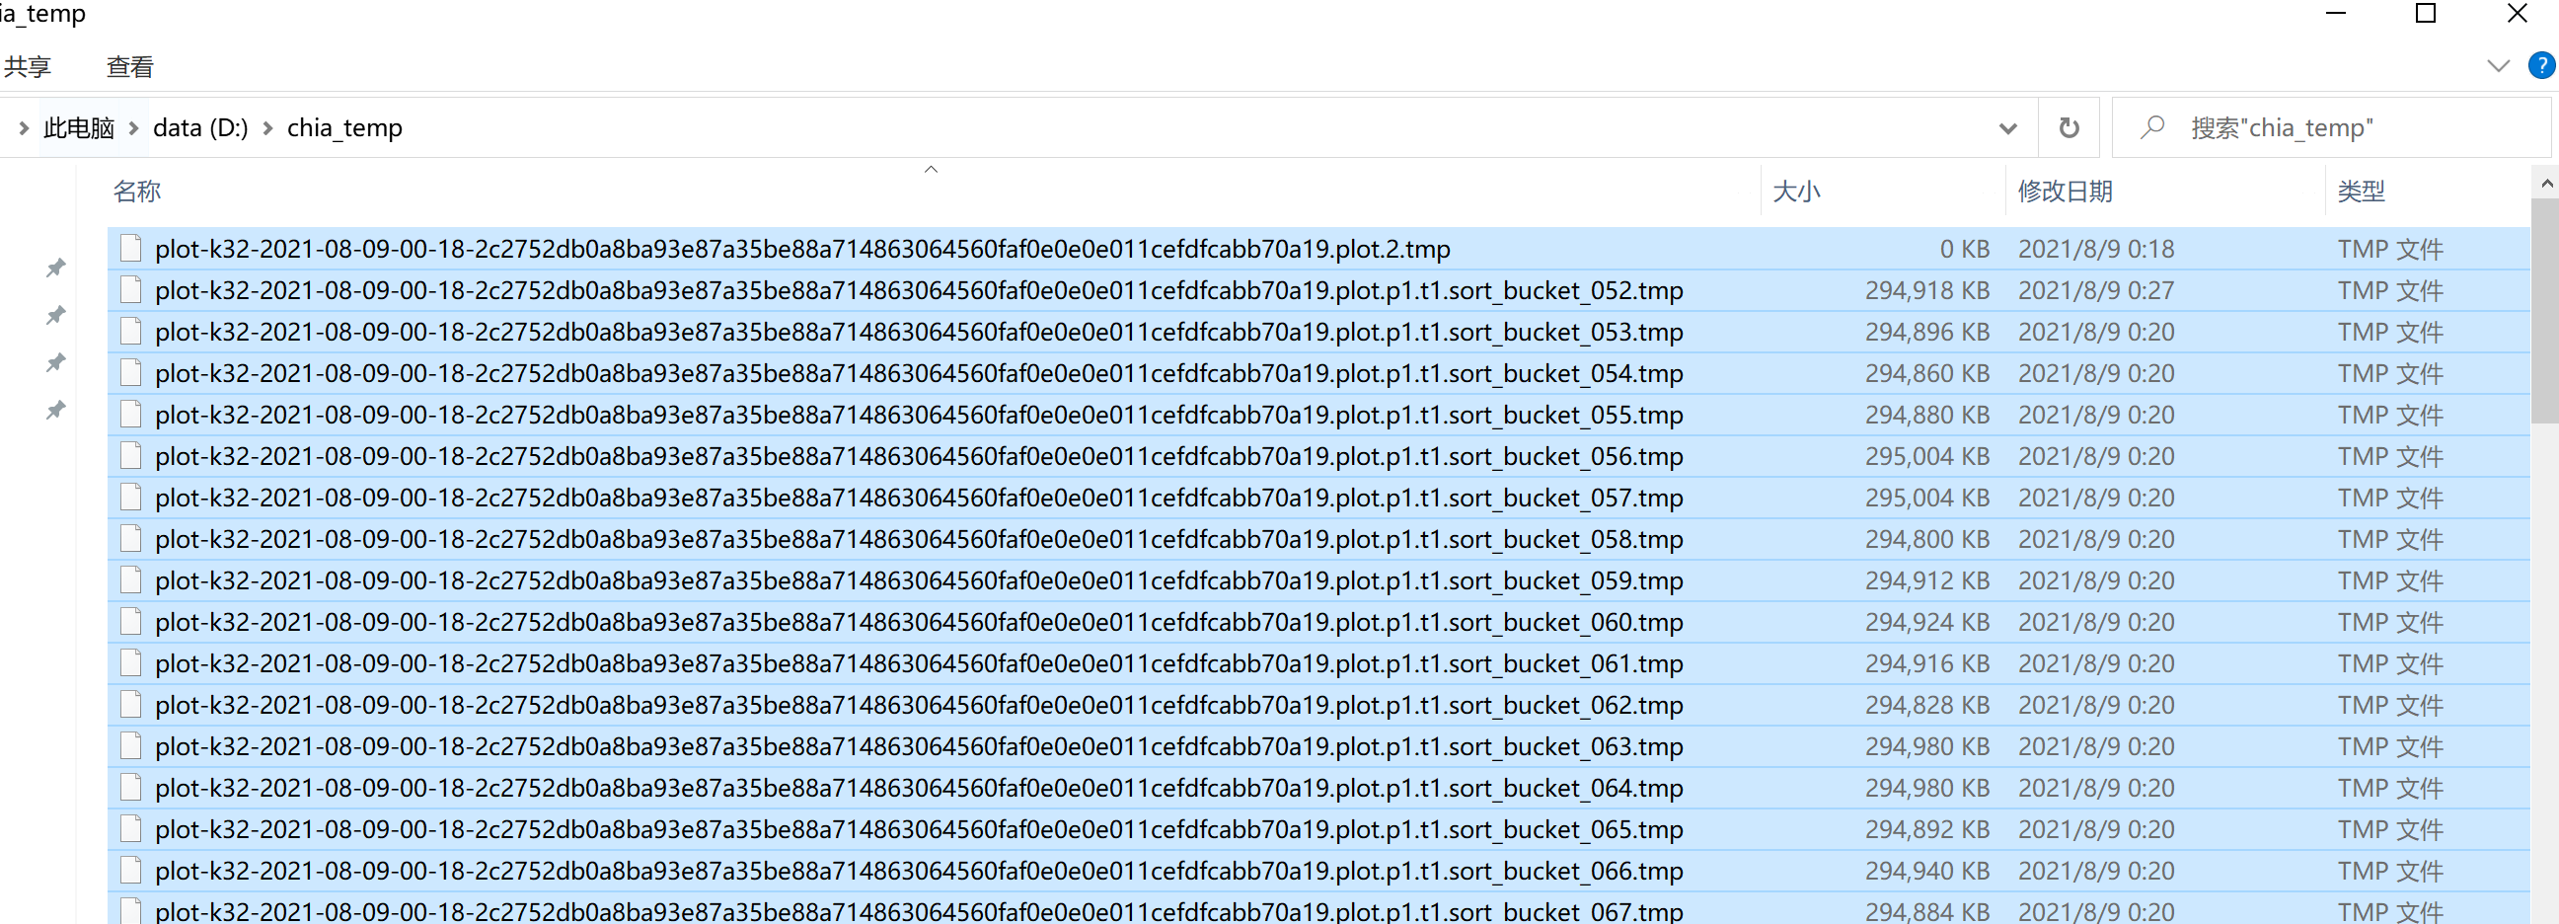Click the search magnifier icon
The height and width of the screenshot is (924, 2559).
[x=2152, y=127]
